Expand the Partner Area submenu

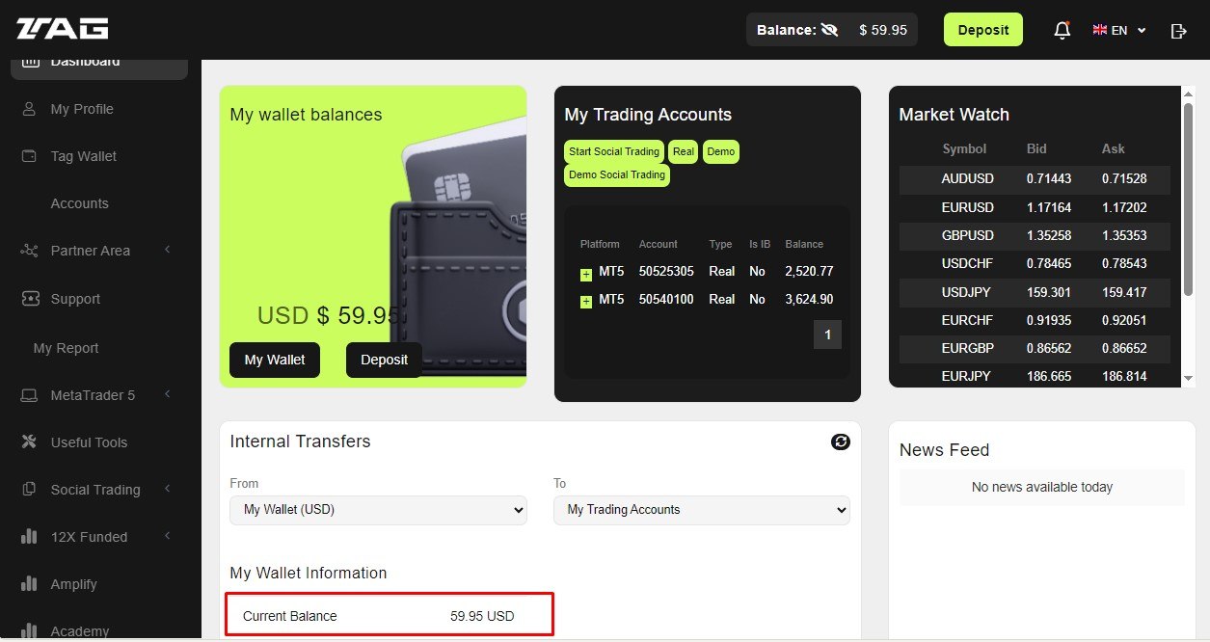pyautogui.click(x=167, y=251)
